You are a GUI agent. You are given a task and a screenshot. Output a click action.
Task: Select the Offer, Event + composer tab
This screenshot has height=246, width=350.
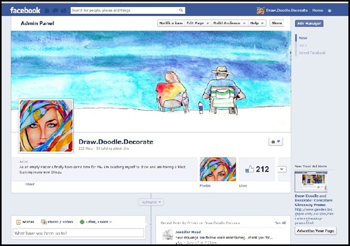96,222
